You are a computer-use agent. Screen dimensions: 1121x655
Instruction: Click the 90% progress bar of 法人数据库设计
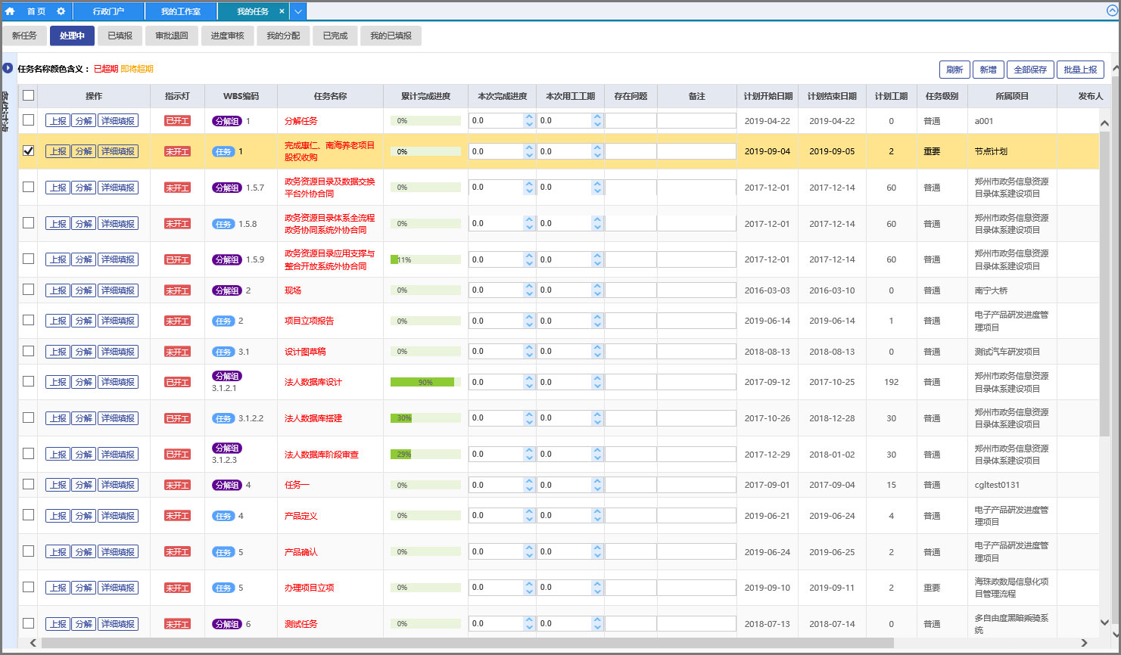(425, 382)
